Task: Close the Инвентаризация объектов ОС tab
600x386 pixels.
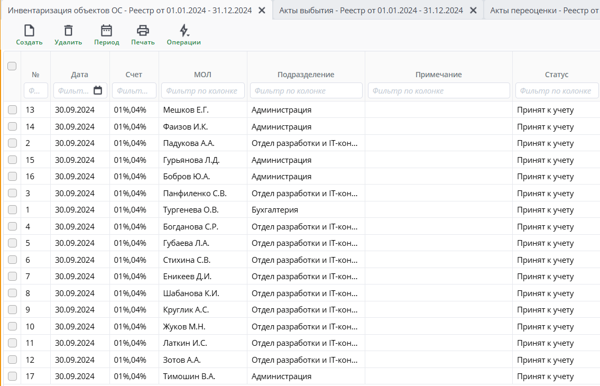Action: pos(261,10)
